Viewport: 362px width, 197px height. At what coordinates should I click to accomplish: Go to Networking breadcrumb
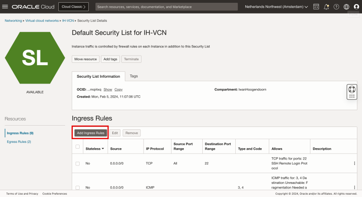click(x=13, y=21)
